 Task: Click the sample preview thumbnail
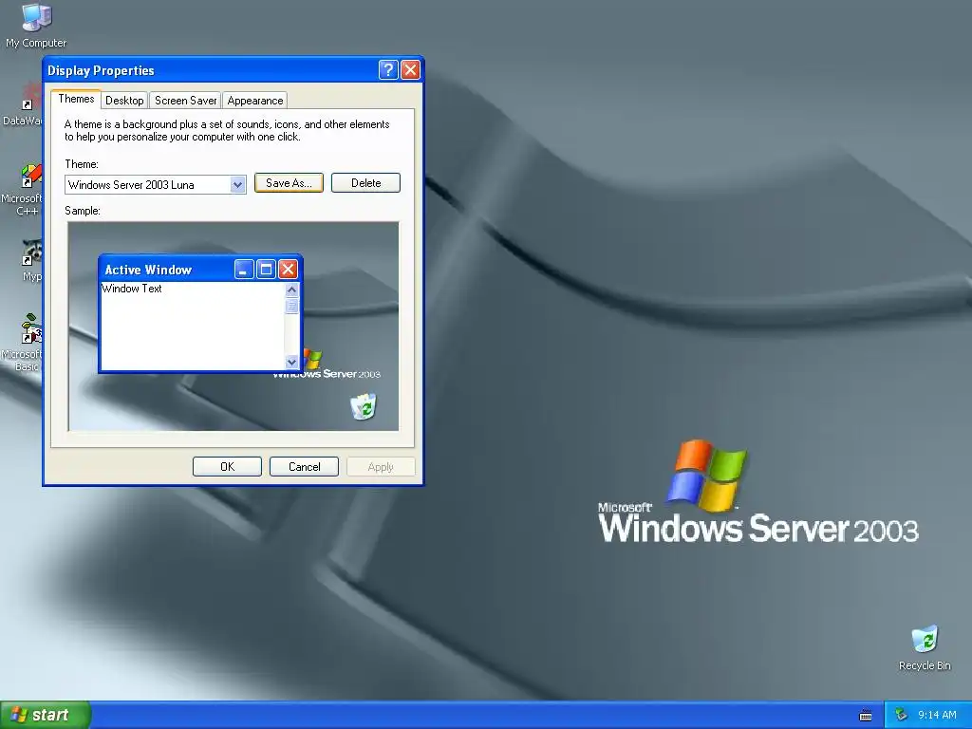coord(234,327)
